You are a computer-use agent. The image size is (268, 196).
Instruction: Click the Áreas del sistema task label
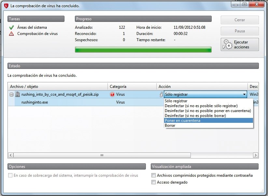tap(32, 27)
